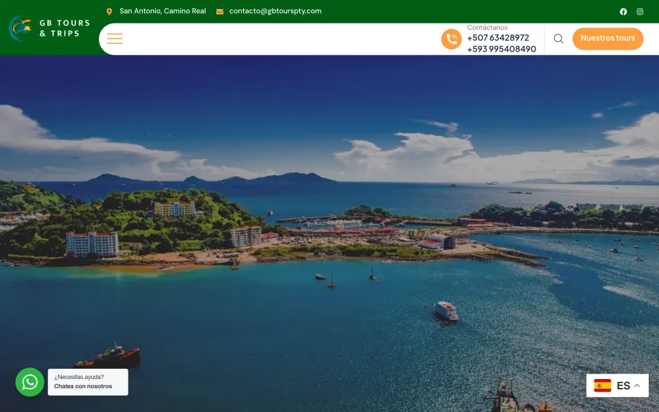
Task: Click the Nuestros tours button
Action: [x=608, y=38]
